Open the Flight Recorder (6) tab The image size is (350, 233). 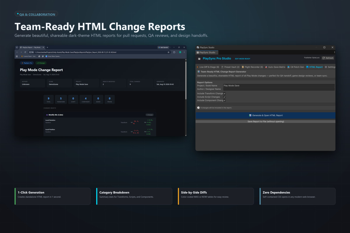coord(252,67)
